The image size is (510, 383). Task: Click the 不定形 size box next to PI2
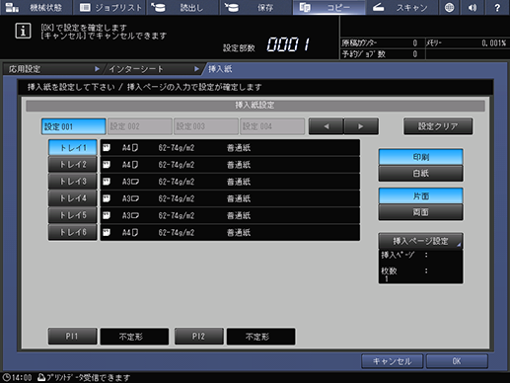point(260,337)
